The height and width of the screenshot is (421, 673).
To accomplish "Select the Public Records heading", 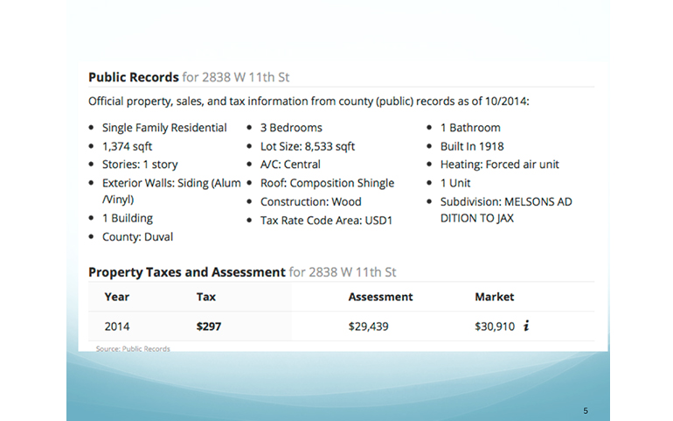I will point(133,77).
